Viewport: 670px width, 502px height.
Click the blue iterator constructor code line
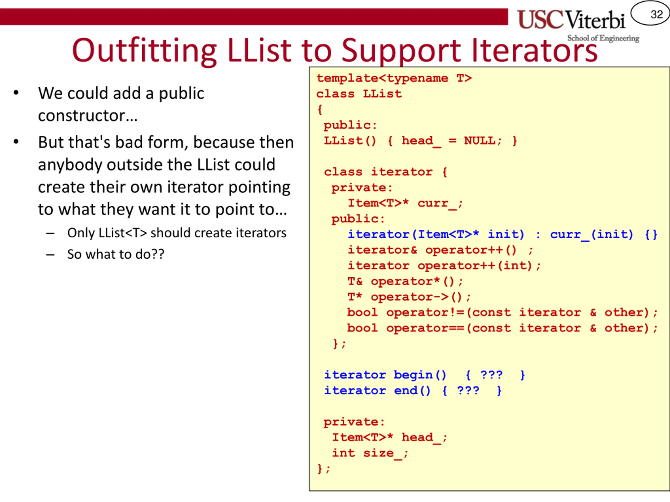(502, 235)
